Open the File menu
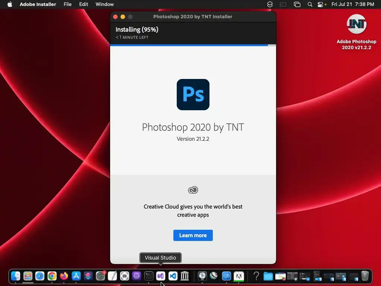 [68, 4]
